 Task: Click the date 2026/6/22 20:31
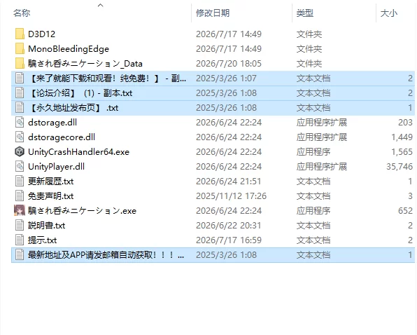[x=229, y=226]
